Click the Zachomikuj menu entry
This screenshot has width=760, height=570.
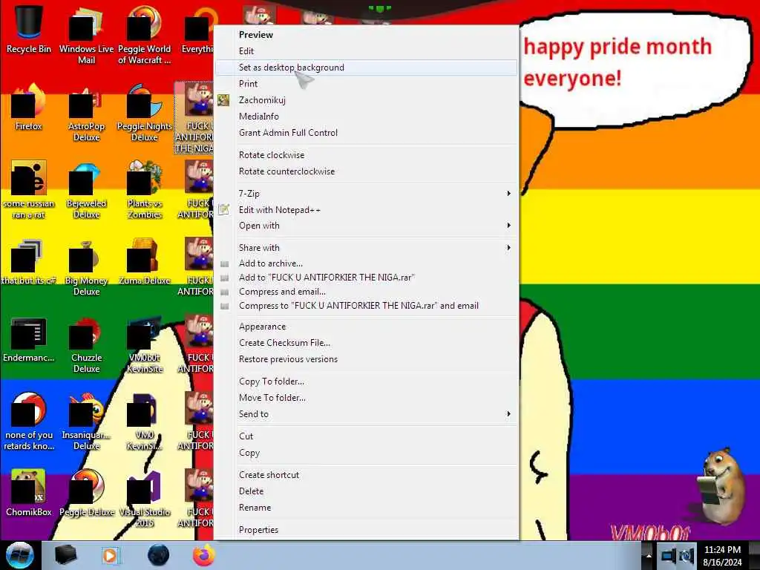pyautogui.click(x=366, y=100)
